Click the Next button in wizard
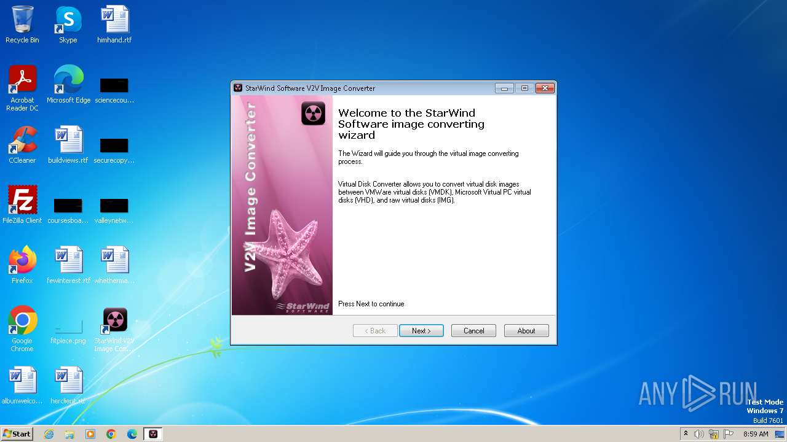787x442 pixels. click(x=421, y=331)
